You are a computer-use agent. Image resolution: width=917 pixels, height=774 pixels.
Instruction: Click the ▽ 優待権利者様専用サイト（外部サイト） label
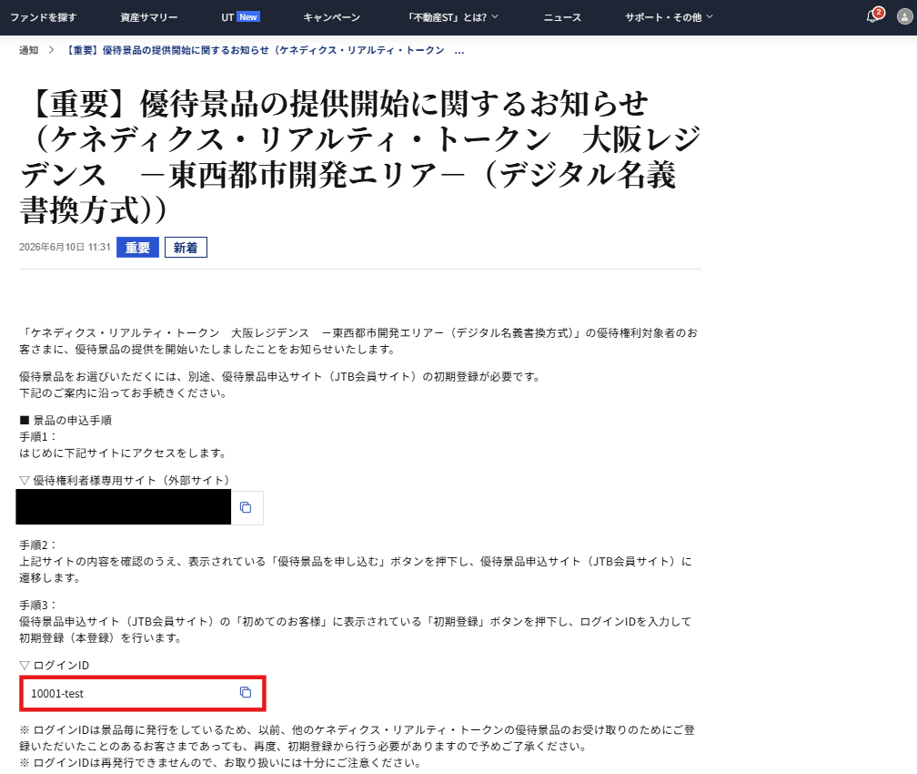(126, 480)
